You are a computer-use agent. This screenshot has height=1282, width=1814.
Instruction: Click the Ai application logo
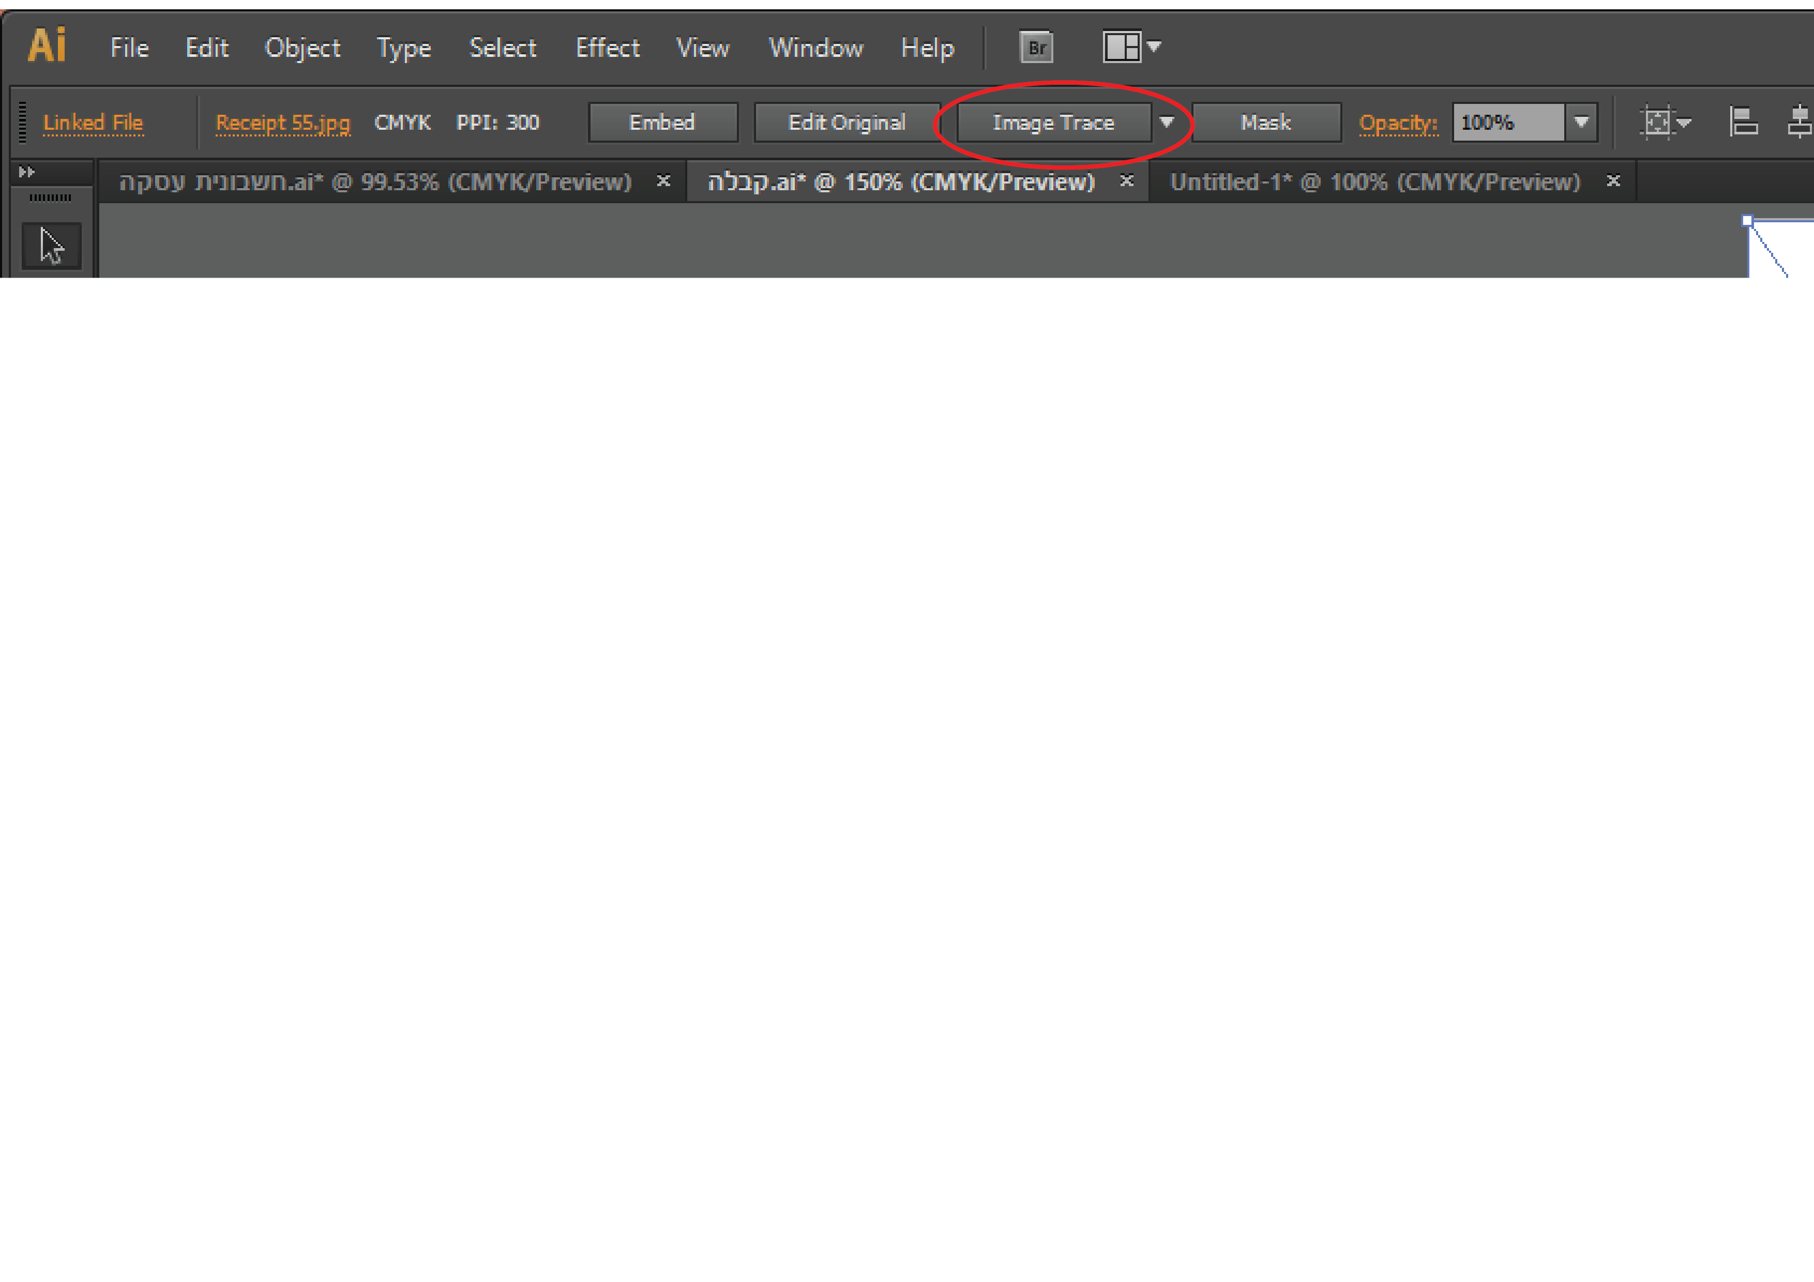coord(48,46)
